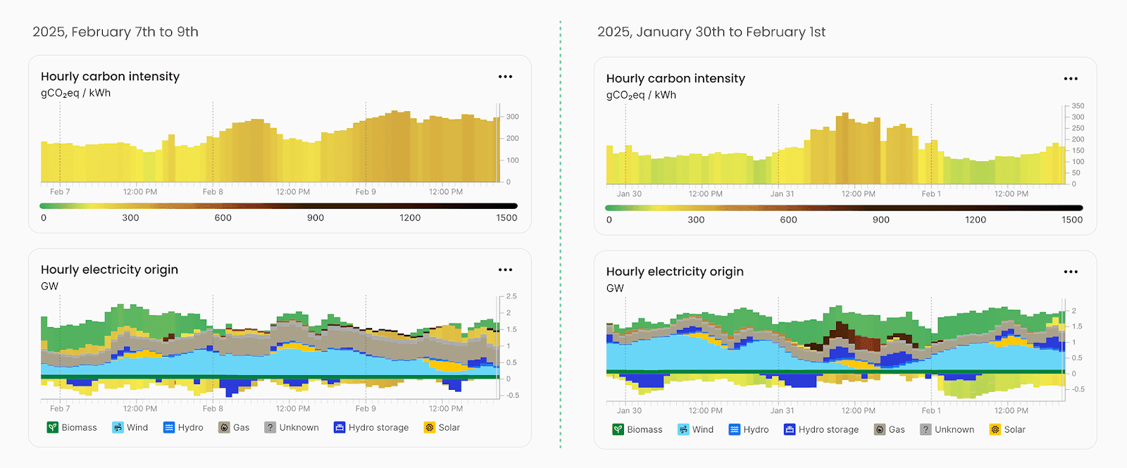The width and height of the screenshot is (1127, 468).
Task: Click the Unknown question-mark legend icon on right chart
Action: tap(926, 429)
